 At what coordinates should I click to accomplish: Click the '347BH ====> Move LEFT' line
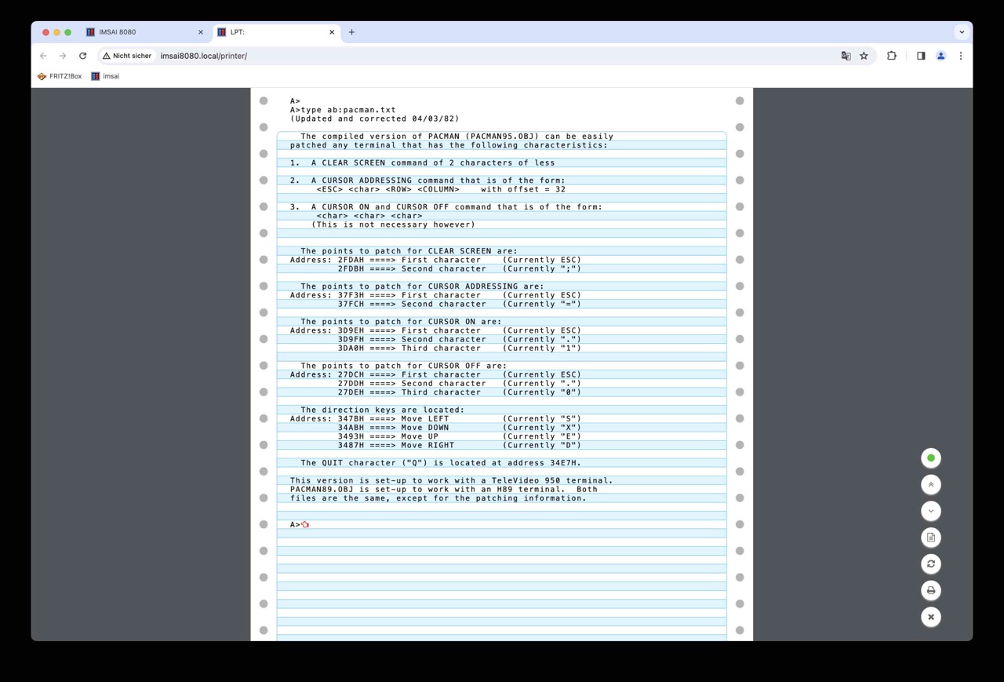click(x=435, y=418)
